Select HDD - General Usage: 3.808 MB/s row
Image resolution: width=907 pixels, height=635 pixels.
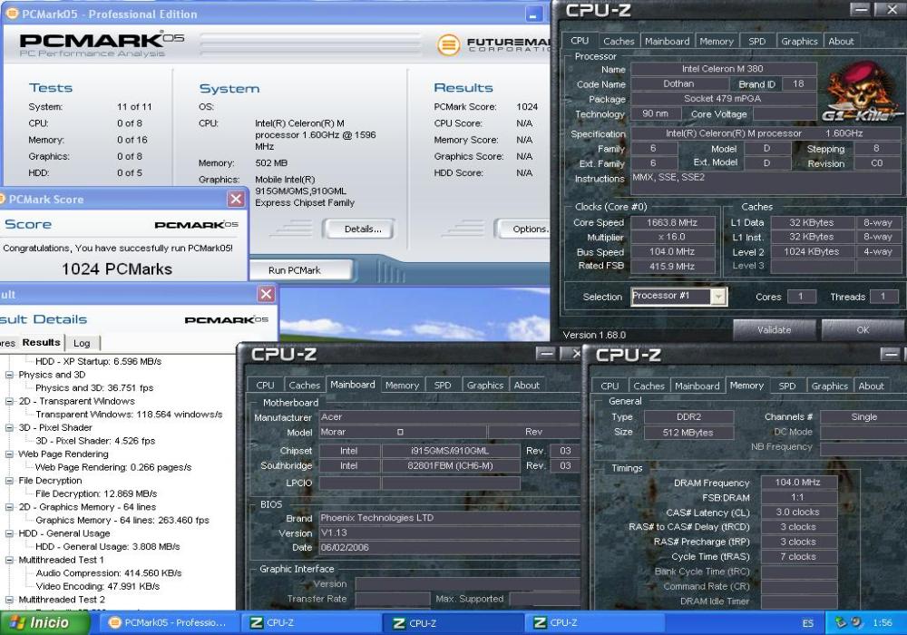[108, 546]
